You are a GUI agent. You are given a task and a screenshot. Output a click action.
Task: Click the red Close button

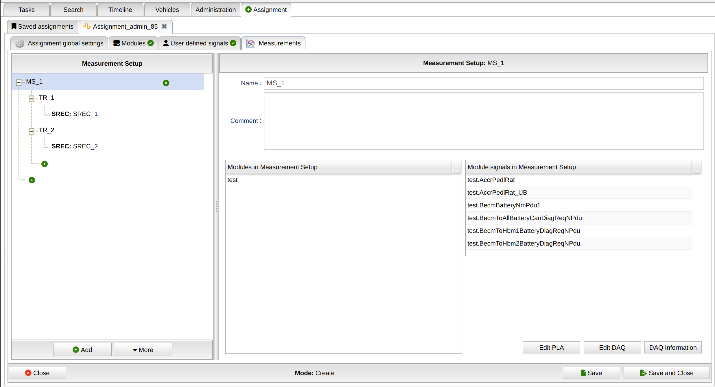[37, 373]
